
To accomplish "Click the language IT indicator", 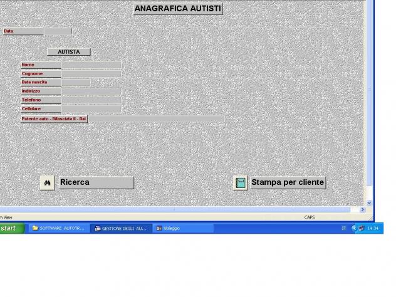I will (x=343, y=228).
